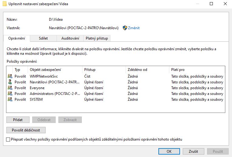Click the group icon for Everyone entry

point(10,88)
